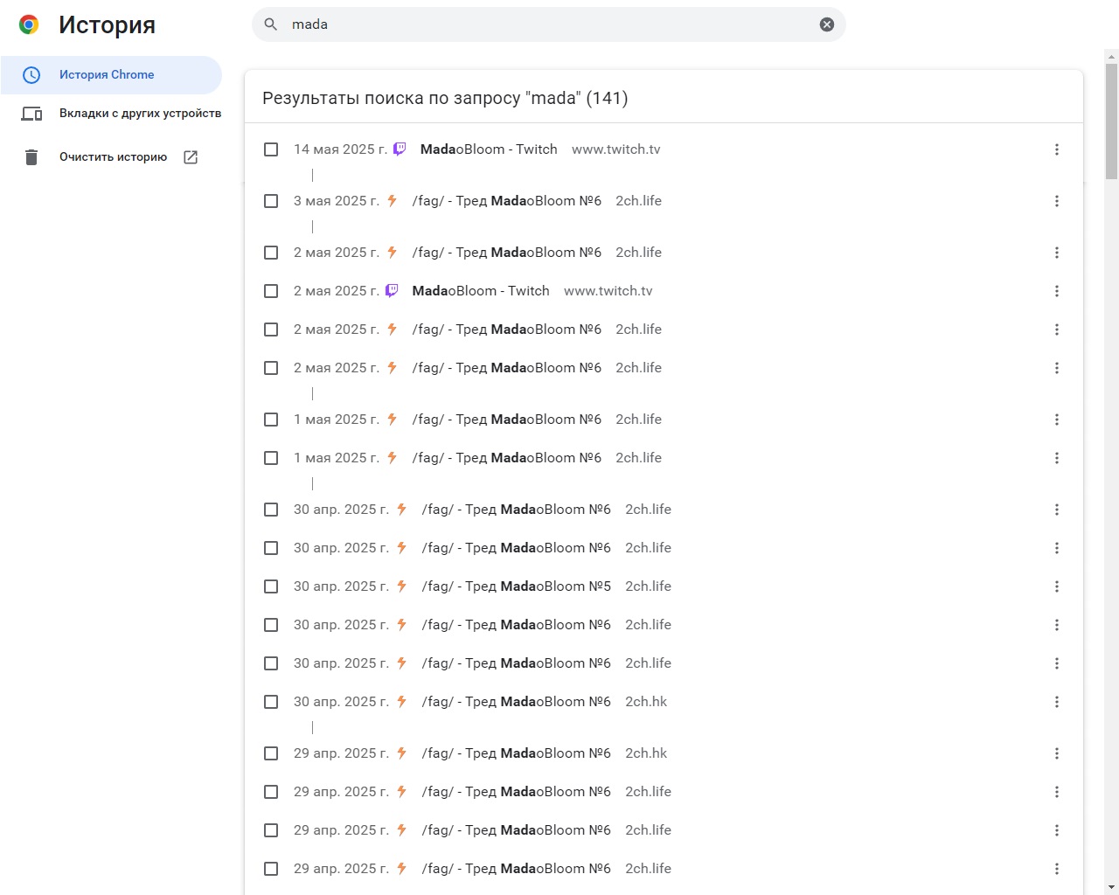
Task: Click the Chrome logo next to История
Action: tap(29, 25)
